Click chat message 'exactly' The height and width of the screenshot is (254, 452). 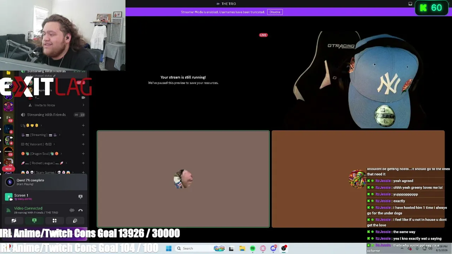click(x=399, y=201)
